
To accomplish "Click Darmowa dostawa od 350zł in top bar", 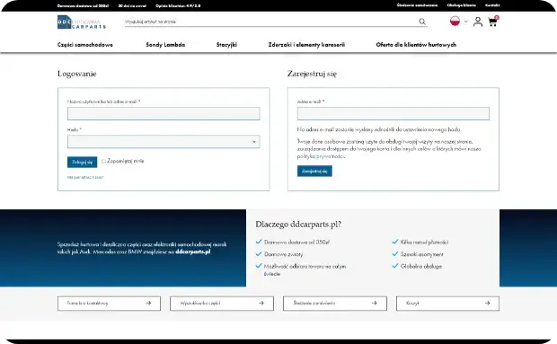I will [x=83, y=6].
